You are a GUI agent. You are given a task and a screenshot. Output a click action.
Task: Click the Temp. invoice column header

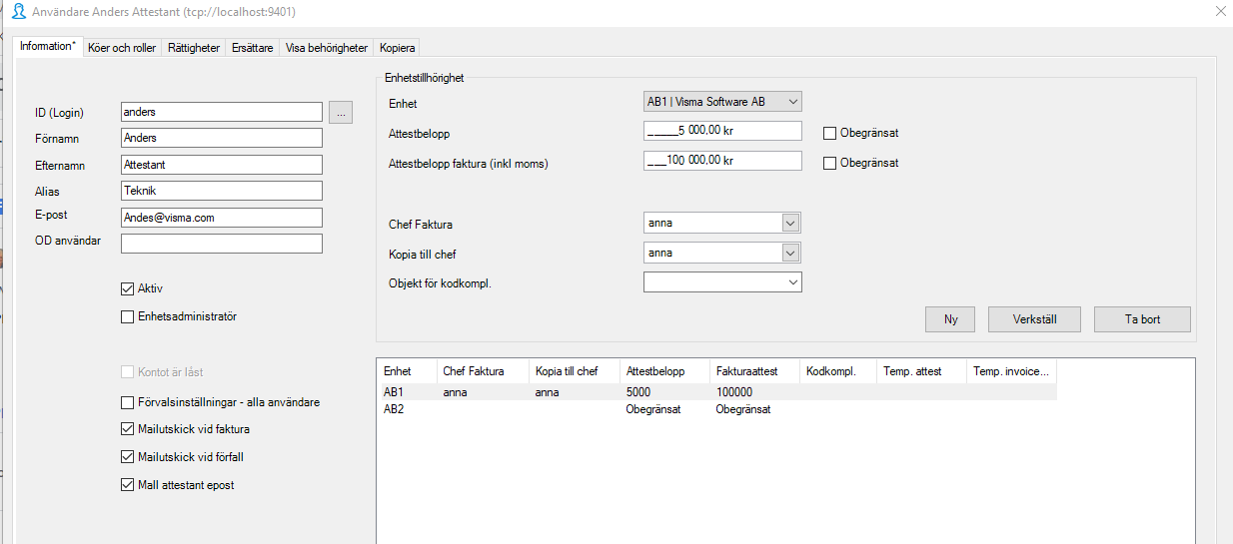click(x=1012, y=371)
